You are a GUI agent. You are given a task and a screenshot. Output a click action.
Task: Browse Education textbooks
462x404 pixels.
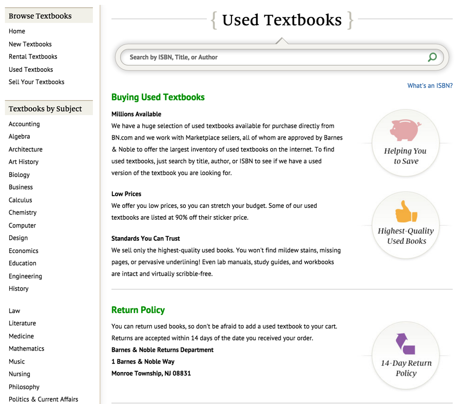[x=23, y=263]
